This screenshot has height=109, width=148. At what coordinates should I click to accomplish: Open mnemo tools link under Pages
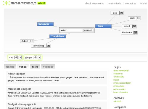click(x=119, y=86)
